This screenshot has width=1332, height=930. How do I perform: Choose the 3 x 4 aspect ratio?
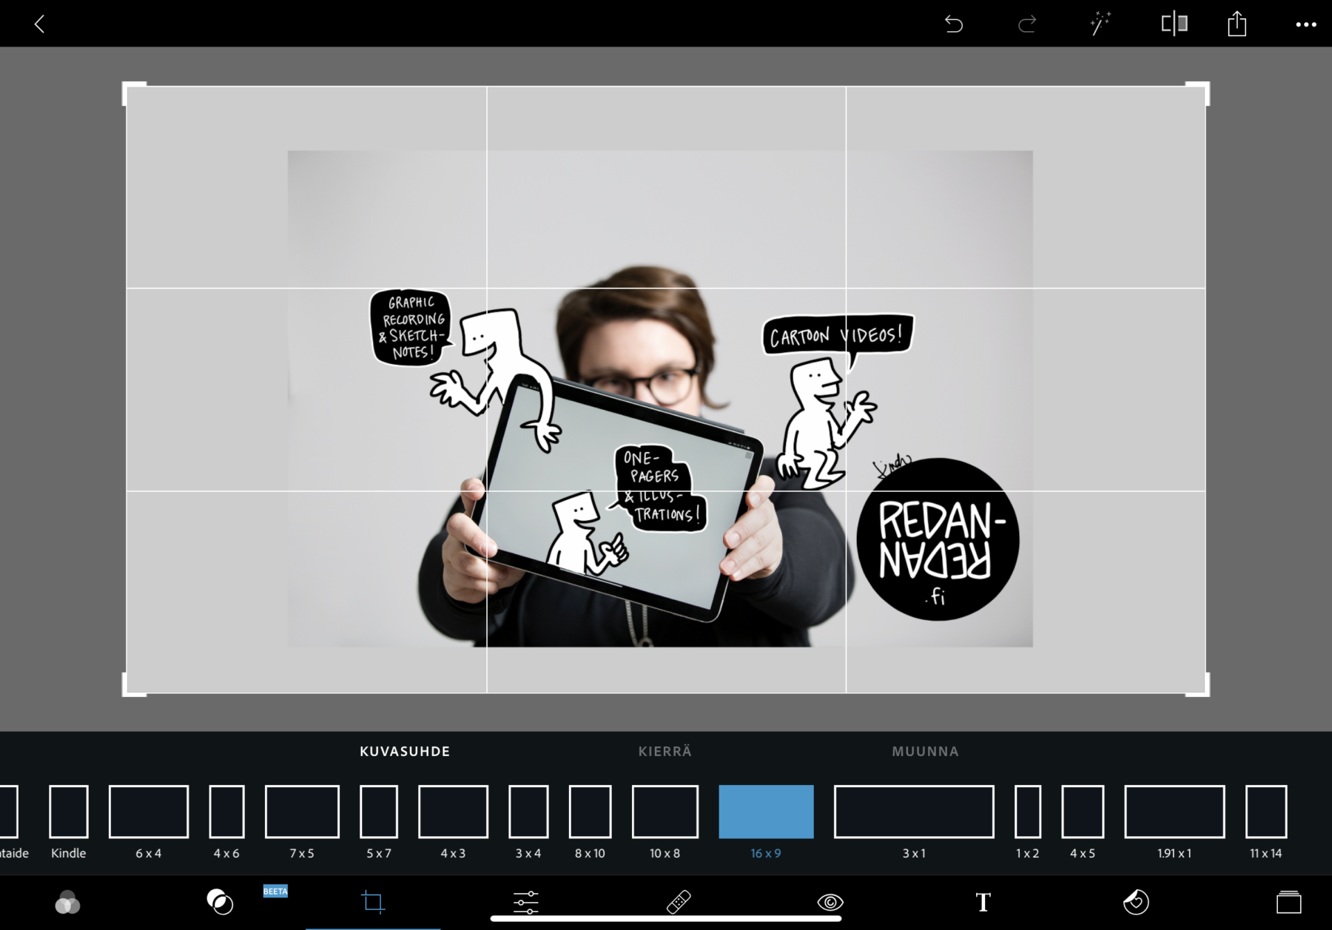pyautogui.click(x=528, y=821)
